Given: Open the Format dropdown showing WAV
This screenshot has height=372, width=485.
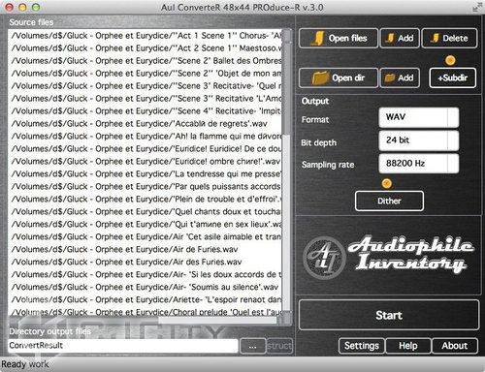Looking at the screenshot, I should click(x=419, y=117).
